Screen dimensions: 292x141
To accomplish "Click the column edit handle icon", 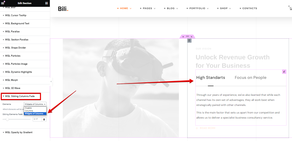I will [189, 40].
